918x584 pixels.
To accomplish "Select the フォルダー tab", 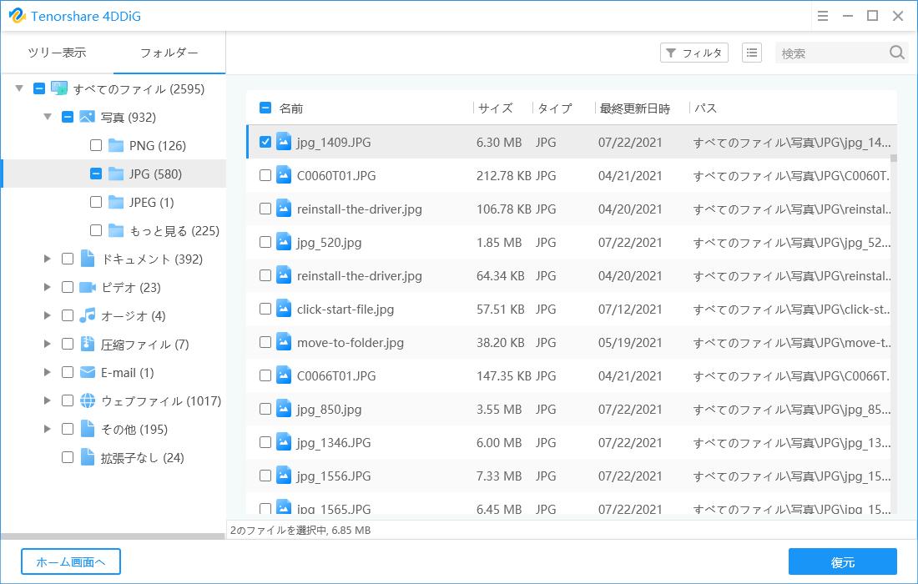I will tap(169, 53).
